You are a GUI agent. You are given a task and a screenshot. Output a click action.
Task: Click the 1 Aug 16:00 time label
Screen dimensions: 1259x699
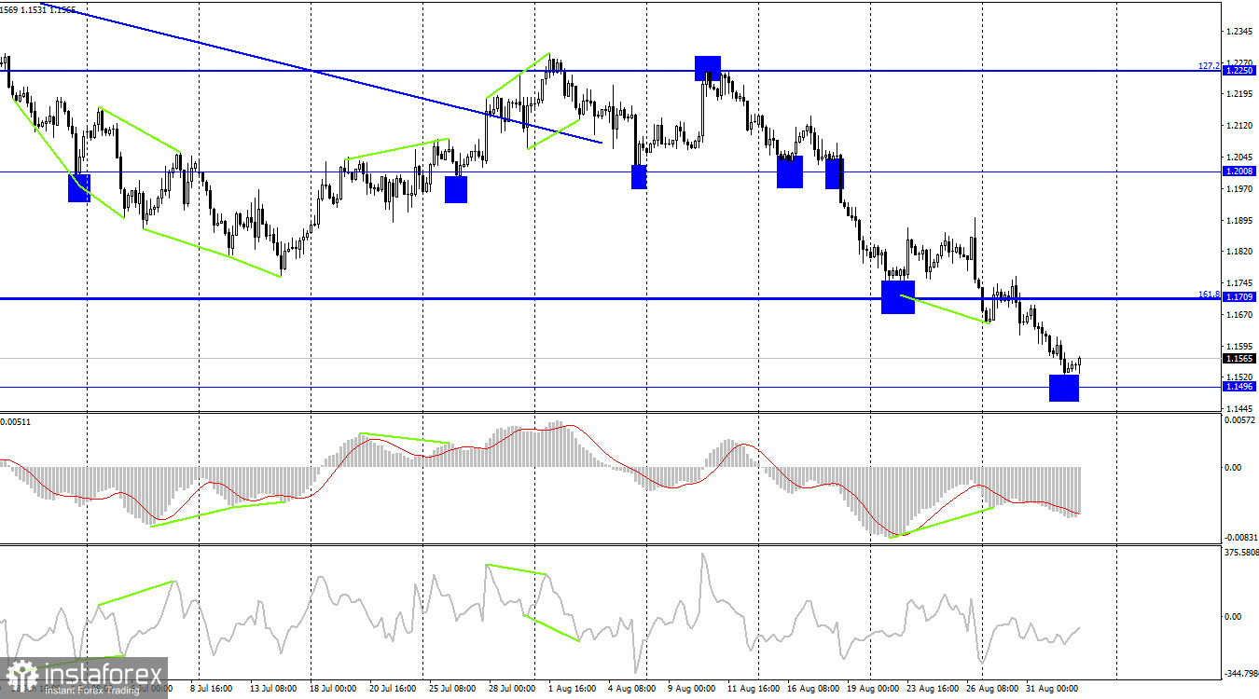(x=572, y=689)
